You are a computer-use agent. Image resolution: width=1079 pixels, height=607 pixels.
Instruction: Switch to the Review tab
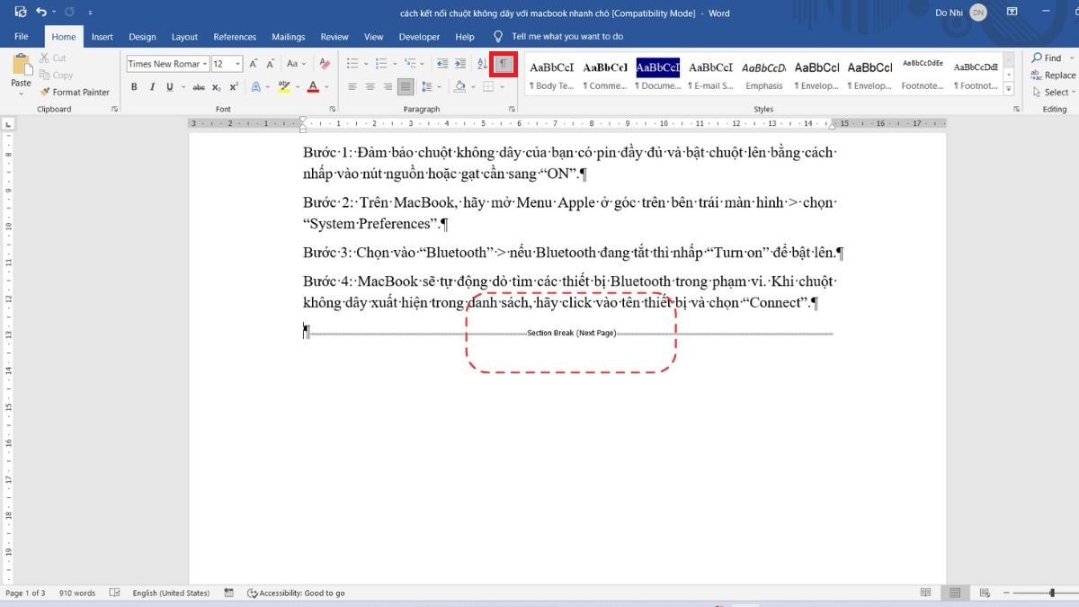point(334,37)
